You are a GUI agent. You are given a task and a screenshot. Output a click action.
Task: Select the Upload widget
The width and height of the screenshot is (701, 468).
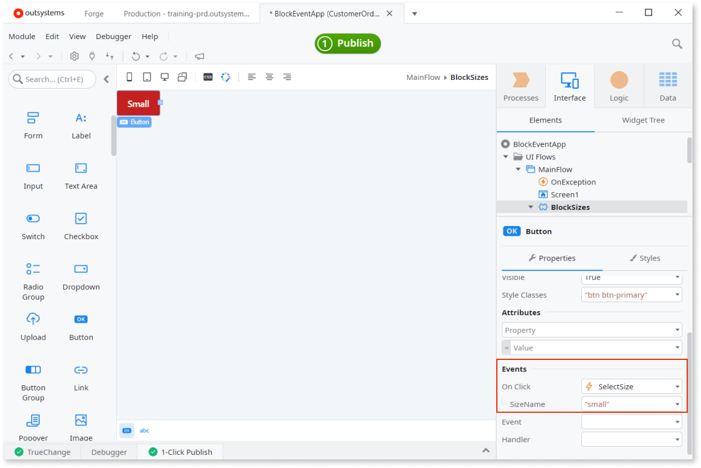click(33, 327)
